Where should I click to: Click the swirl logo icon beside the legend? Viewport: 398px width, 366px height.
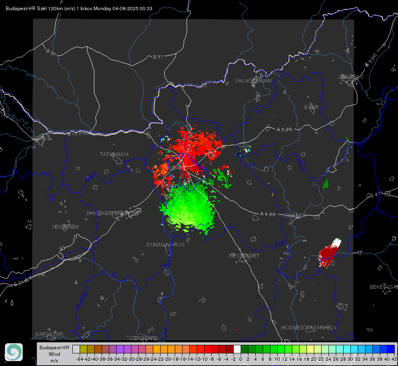(x=14, y=352)
